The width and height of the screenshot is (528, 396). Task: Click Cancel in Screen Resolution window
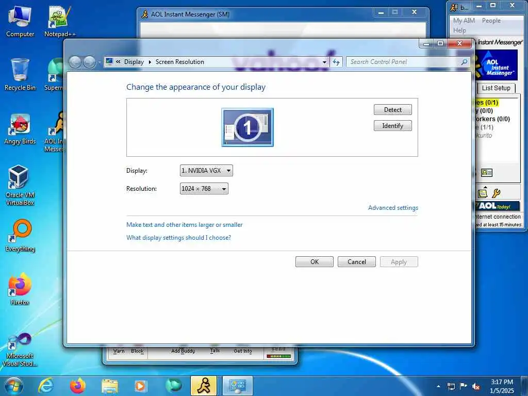357,261
